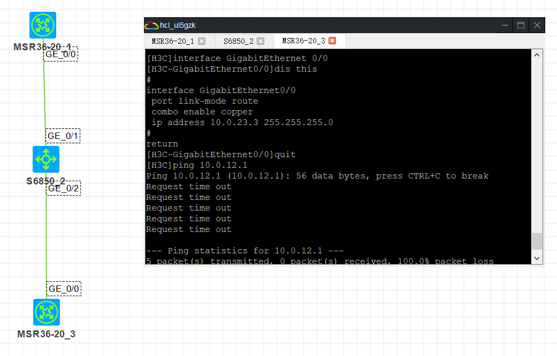Select the MSR36-20_1 router icon
This screenshot has width=557, height=356.
[x=43, y=25]
